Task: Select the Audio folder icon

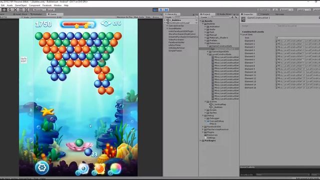Action: (208, 29)
